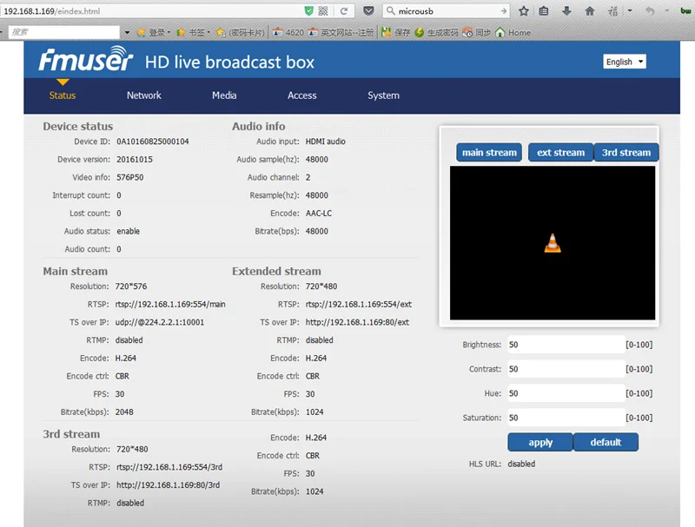Click the browser home icon
The image size is (695, 527).
click(590, 11)
